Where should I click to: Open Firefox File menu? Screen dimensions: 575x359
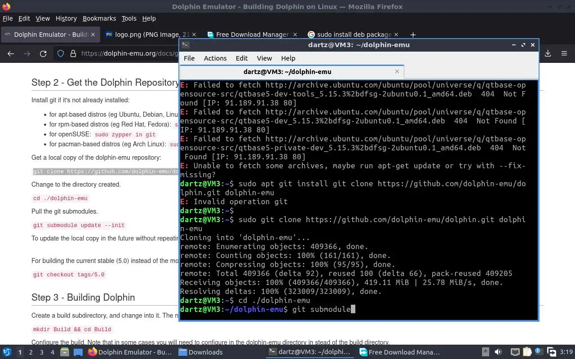point(8,18)
